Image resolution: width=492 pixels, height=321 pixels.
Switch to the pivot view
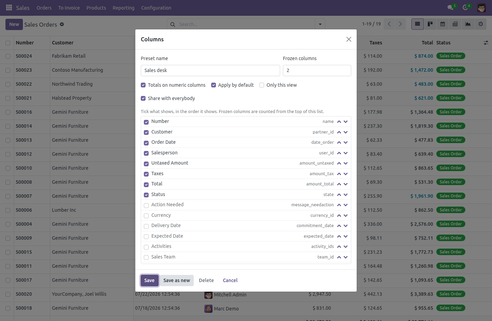455,24
